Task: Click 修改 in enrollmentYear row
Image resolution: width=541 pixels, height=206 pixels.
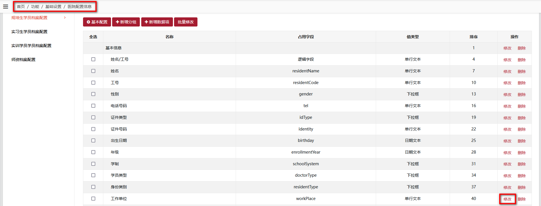Action: [507, 153]
